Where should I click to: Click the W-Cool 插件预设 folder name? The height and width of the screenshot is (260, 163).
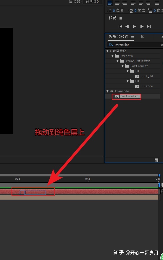coord(138,61)
